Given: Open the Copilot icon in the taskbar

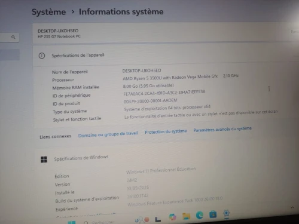Looking at the screenshot, I should pyautogui.click(x=172, y=217).
